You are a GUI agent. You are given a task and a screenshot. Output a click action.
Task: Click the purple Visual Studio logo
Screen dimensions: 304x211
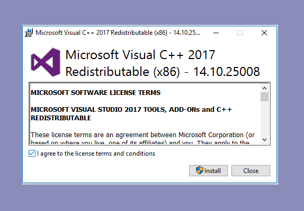46,62
